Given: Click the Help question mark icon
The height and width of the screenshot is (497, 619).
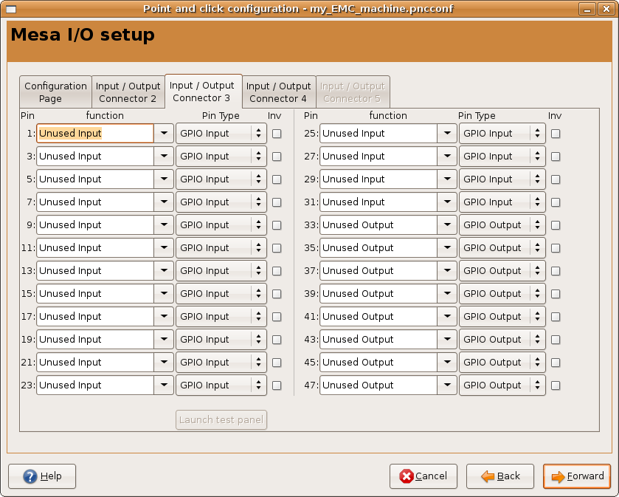Looking at the screenshot, I should point(30,476).
